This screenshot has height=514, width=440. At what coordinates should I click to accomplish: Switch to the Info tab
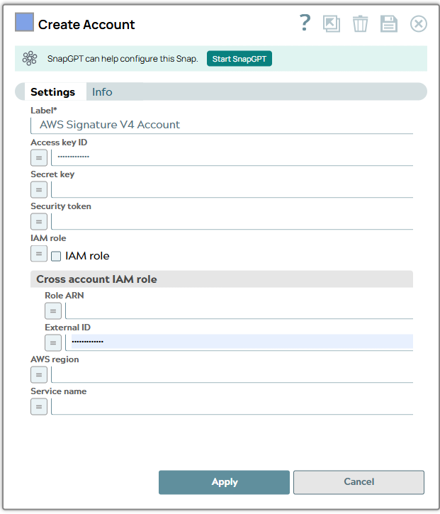tap(102, 92)
